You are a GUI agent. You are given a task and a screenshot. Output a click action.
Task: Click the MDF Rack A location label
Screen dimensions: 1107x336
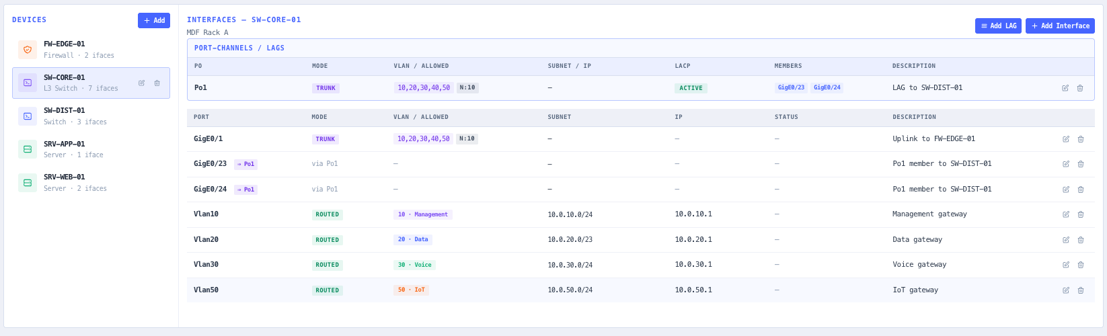208,32
